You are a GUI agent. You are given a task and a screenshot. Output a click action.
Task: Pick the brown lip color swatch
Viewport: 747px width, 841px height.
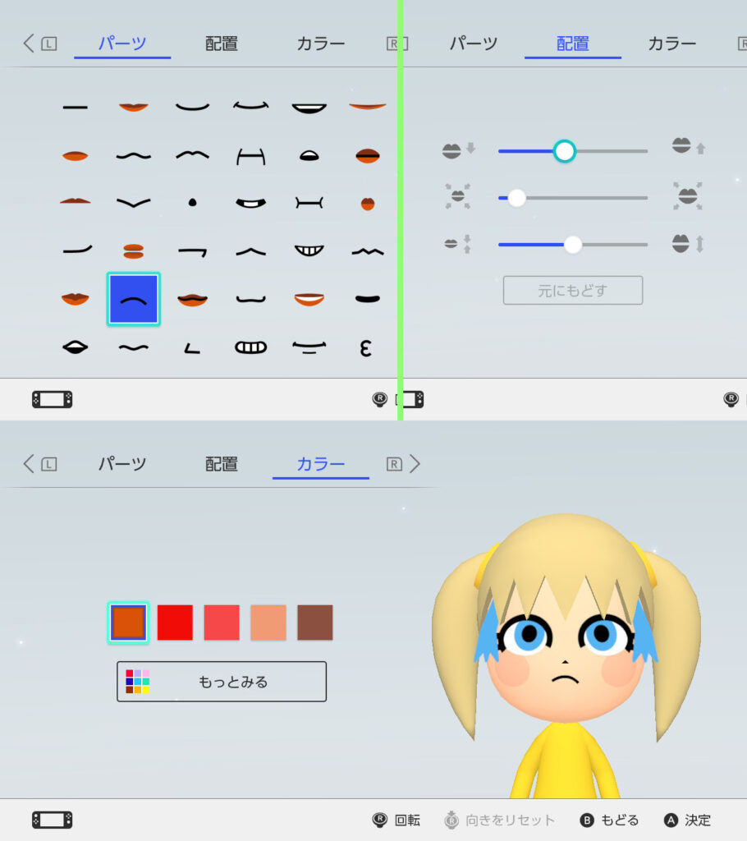[x=314, y=623]
